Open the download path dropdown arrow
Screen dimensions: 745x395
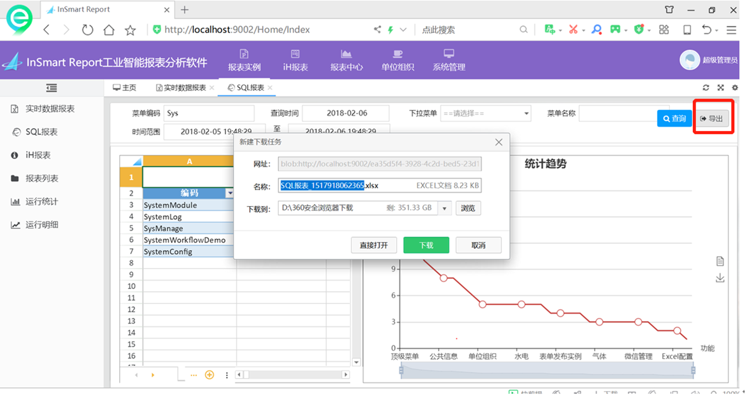click(x=444, y=209)
